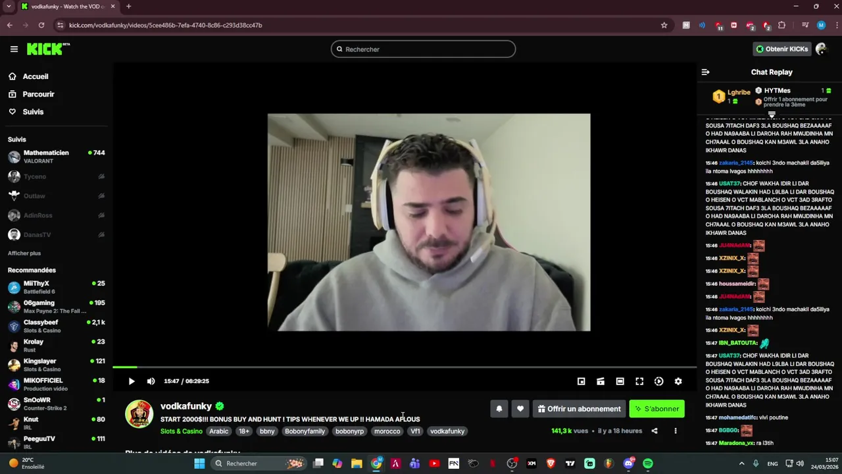Click the S'abonner button
This screenshot has height=474, width=842.
pyautogui.click(x=656, y=409)
